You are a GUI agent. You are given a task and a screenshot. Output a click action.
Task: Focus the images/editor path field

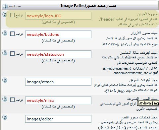tap(58, 119)
